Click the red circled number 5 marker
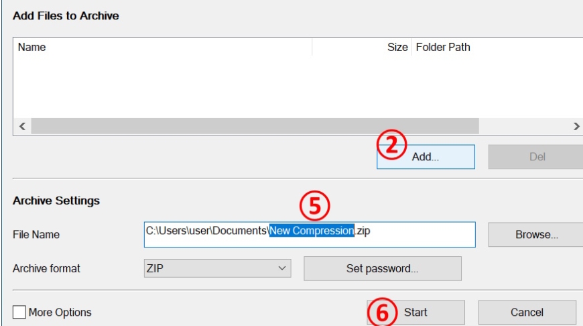Image resolution: width=583 pixels, height=326 pixels. point(314,206)
